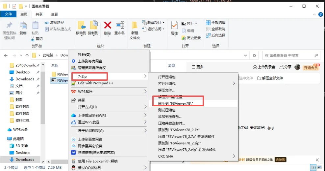Image resolution: width=325 pixels, height=171 pixels.
Task: Click the Back navigation arrow
Action: click(x=6, y=55)
